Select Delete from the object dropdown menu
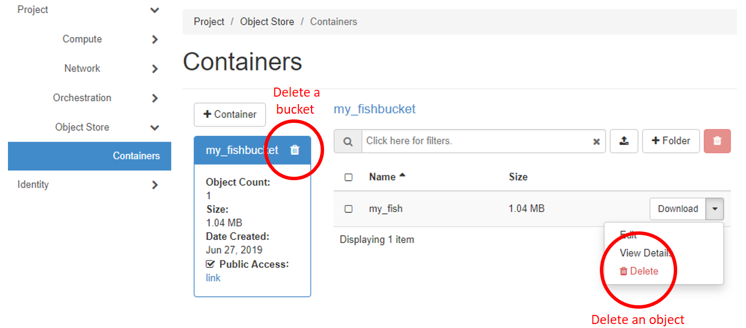The width and height of the screenshot is (746, 328). click(x=639, y=271)
